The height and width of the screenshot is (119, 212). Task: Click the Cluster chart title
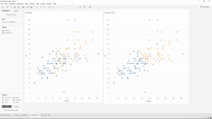[29, 13]
